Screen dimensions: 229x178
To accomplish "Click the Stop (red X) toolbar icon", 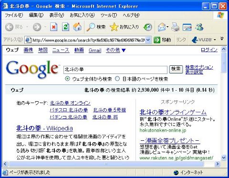I will point(53,27).
